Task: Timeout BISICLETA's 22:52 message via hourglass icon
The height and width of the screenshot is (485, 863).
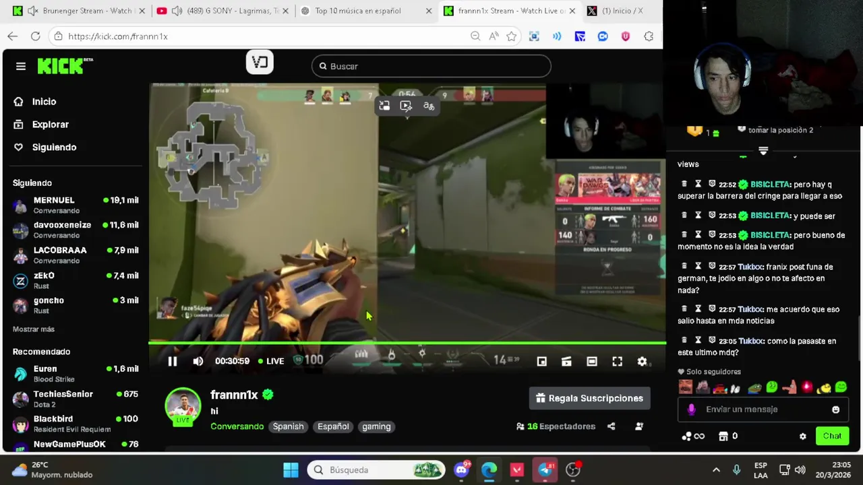Action: tap(698, 184)
